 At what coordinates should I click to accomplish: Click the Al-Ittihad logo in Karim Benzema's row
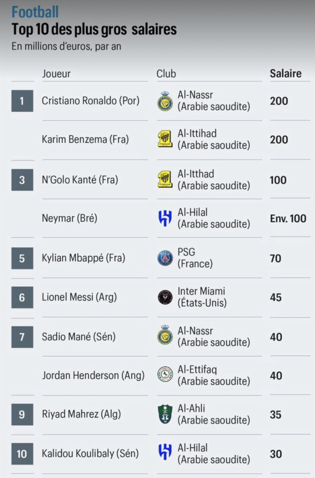[165, 140]
